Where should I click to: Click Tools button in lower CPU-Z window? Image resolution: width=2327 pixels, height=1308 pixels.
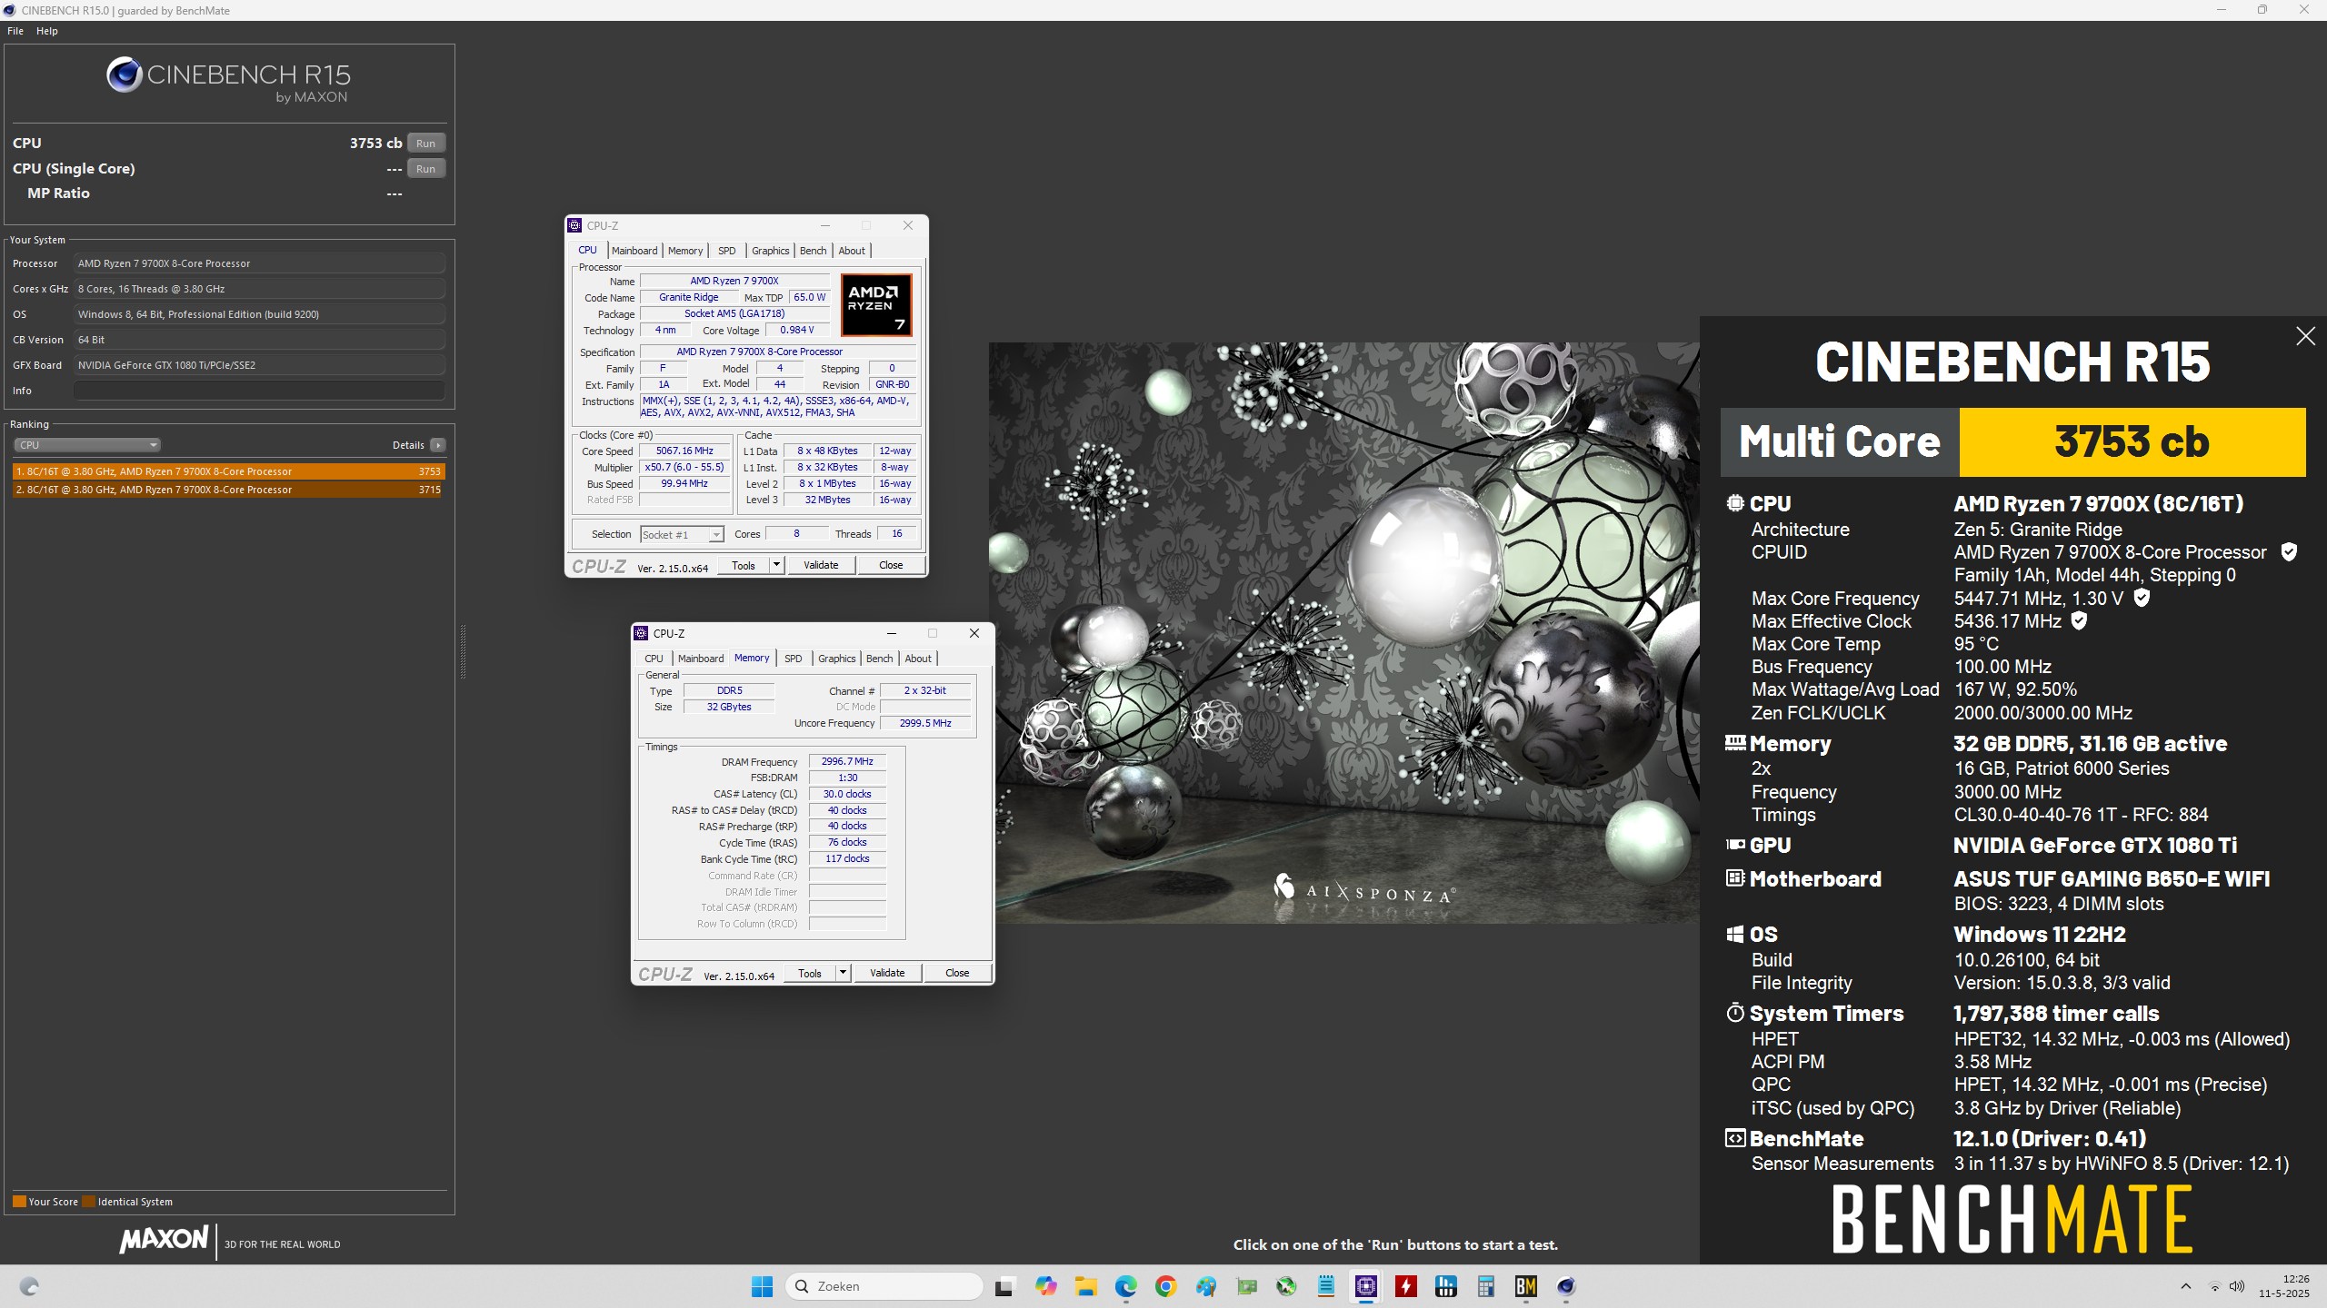[x=810, y=974]
